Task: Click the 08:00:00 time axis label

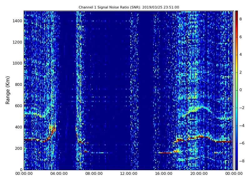Action: [94, 174]
